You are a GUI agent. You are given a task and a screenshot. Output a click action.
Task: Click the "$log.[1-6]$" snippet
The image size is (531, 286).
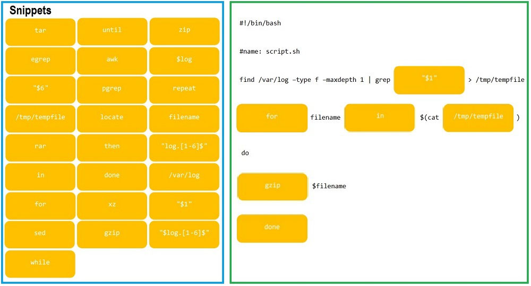click(x=184, y=234)
